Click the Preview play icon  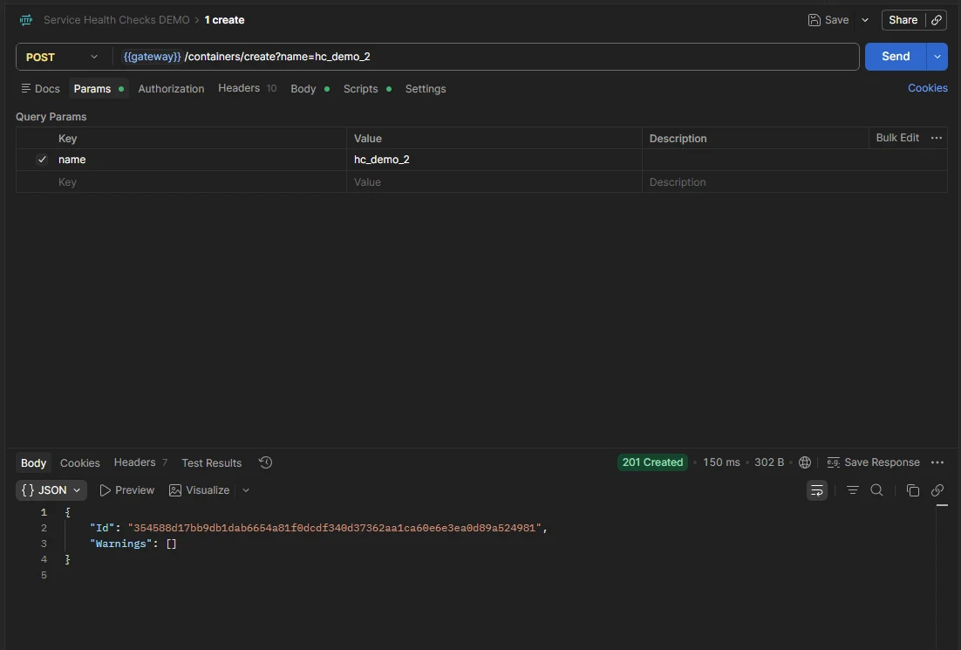coord(106,490)
